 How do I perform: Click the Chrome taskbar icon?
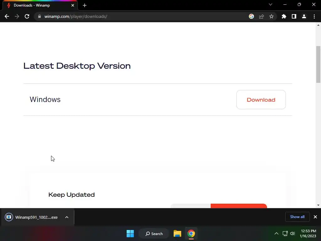[x=191, y=233]
